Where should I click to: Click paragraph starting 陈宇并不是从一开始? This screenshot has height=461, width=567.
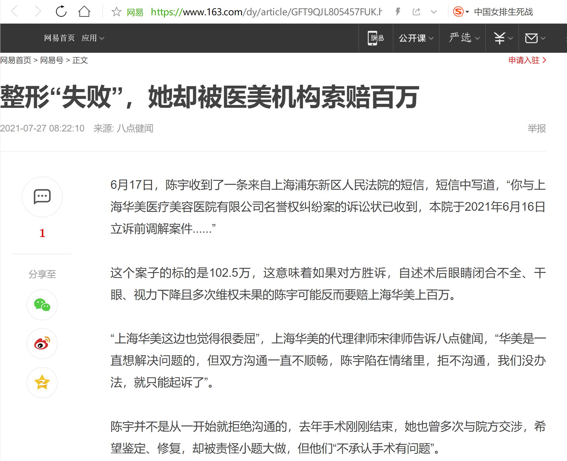(328, 438)
